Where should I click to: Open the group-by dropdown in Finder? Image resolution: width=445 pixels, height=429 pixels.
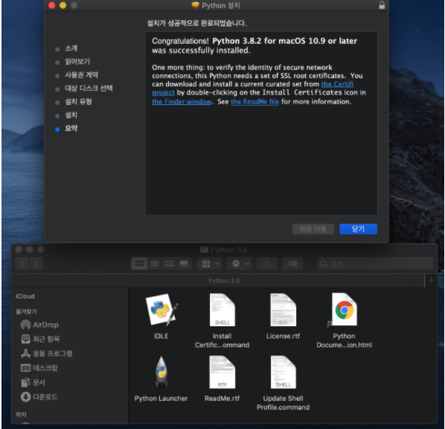click(210, 264)
